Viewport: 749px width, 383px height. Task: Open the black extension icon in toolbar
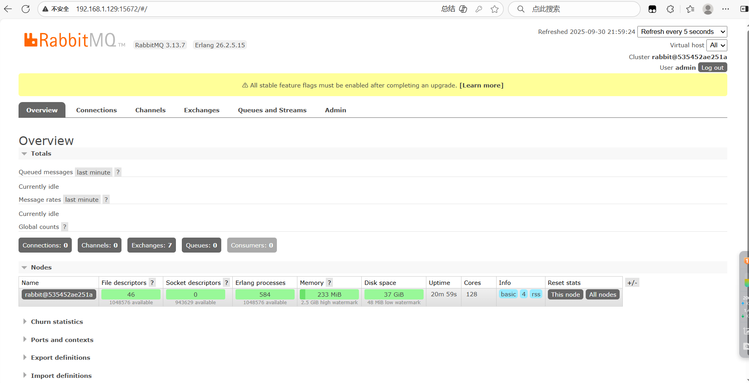tap(652, 9)
